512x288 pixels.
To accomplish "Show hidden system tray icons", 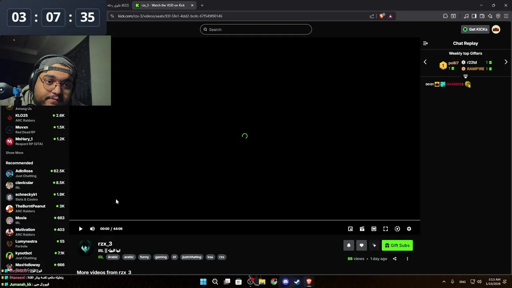I will tap(444, 282).
